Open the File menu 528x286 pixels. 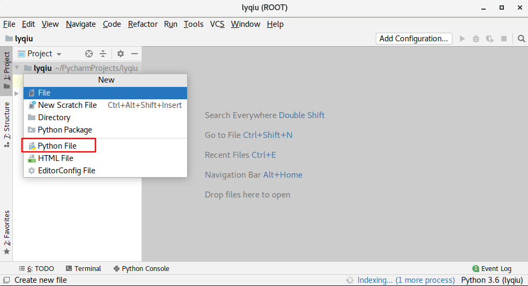tap(9, 24)
